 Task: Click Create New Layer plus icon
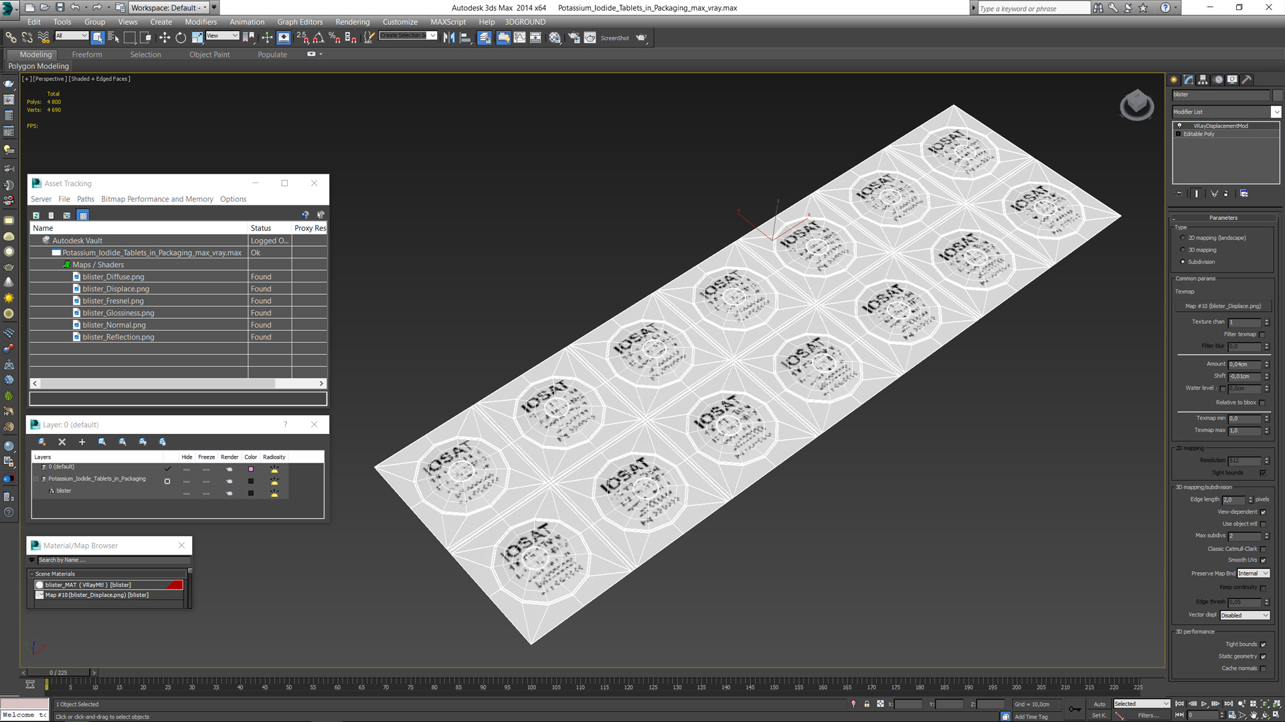[x=82, y=442]
